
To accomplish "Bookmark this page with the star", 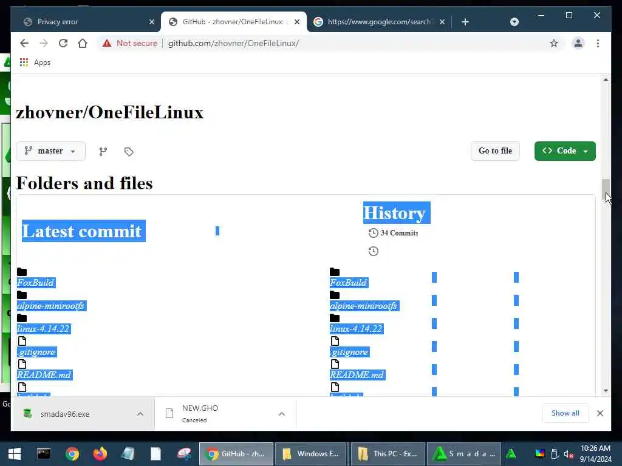I will click(x=554, y=43).
